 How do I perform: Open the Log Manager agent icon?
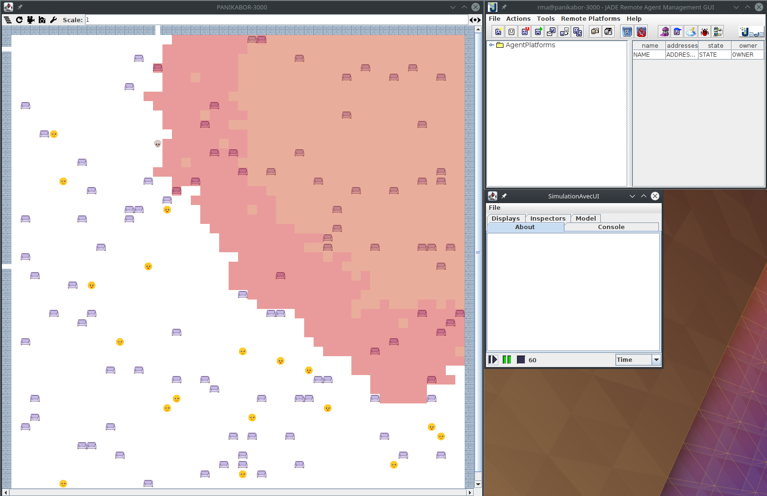[691, 32]
